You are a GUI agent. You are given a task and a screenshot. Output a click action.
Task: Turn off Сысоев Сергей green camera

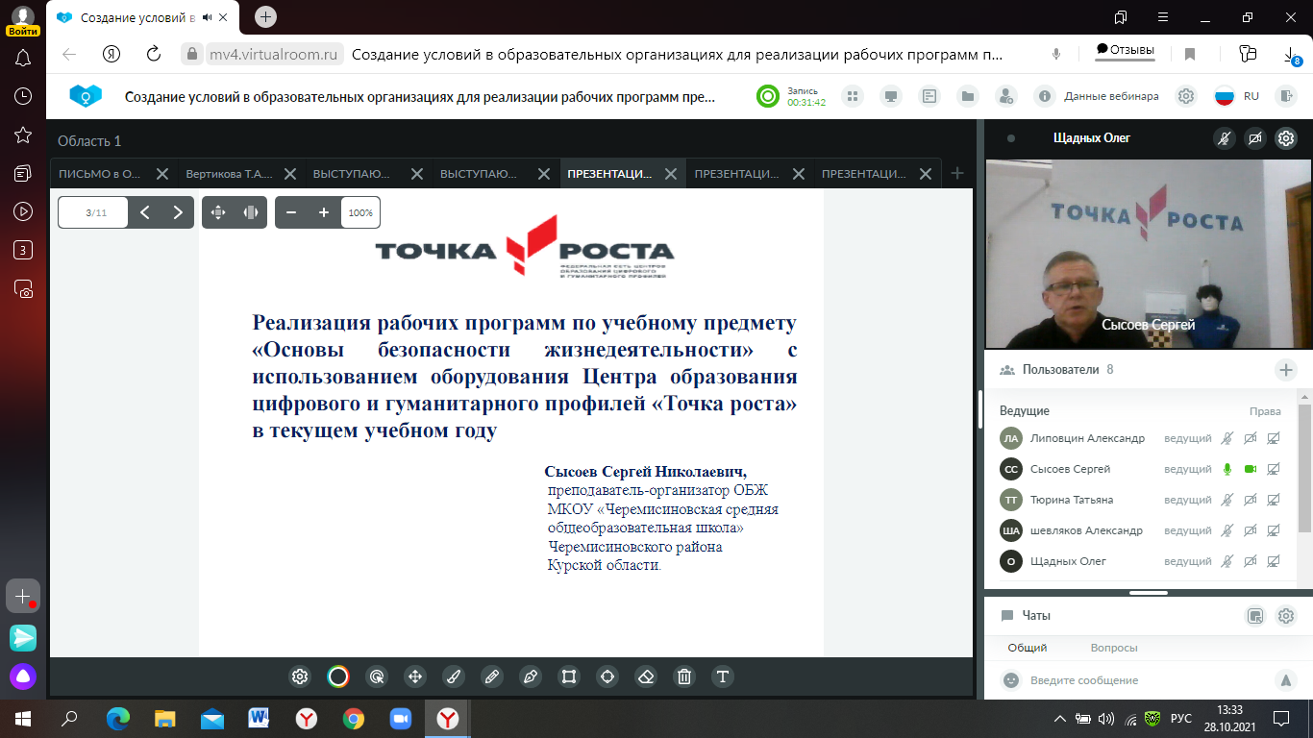pos(1251,469)
